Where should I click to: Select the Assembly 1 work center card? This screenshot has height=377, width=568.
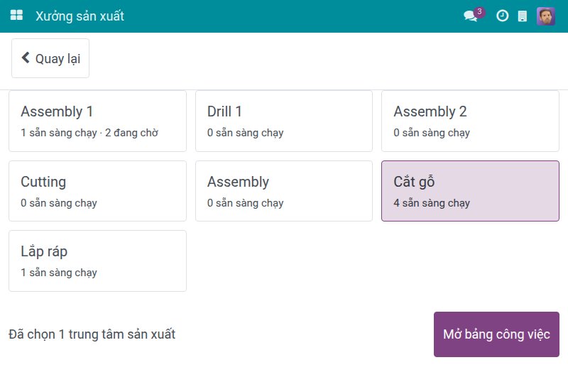pyautogui.click(x=97, y=121)
